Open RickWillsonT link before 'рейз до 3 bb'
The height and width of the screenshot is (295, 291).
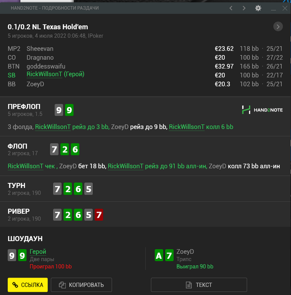[x=53, y=127]
